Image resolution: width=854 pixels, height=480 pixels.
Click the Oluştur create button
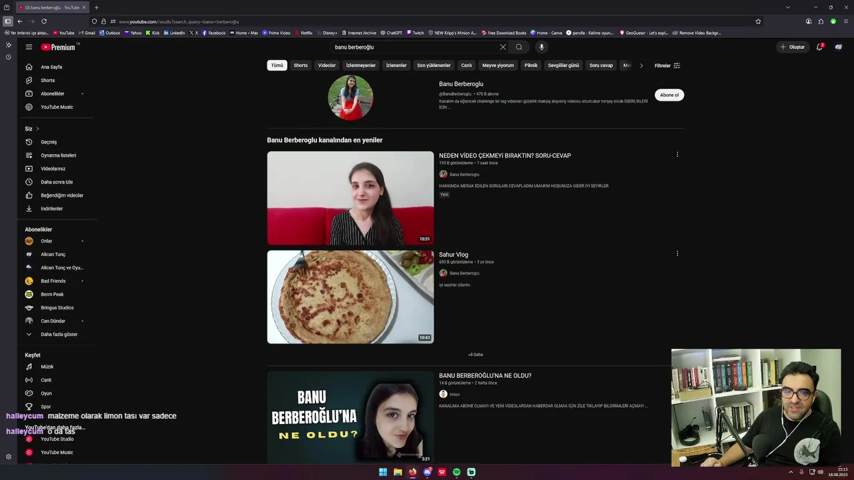click(792, 47)
